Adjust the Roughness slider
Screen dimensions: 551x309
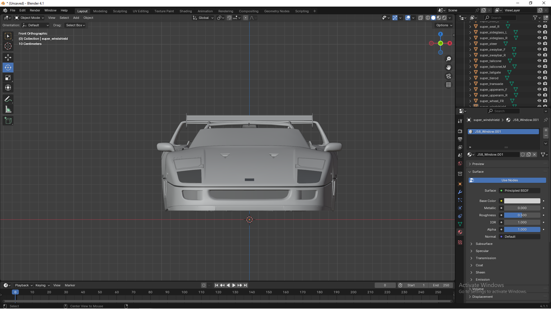[x=522, y=215]
